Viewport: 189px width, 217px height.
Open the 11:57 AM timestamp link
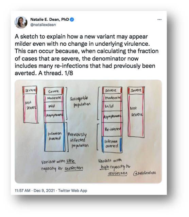pos(22,190)
